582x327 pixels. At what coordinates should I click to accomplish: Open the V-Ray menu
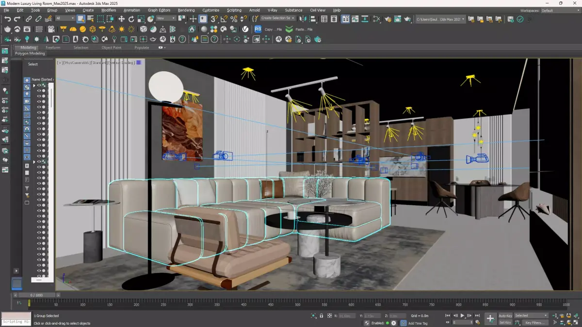coord(273,10)
